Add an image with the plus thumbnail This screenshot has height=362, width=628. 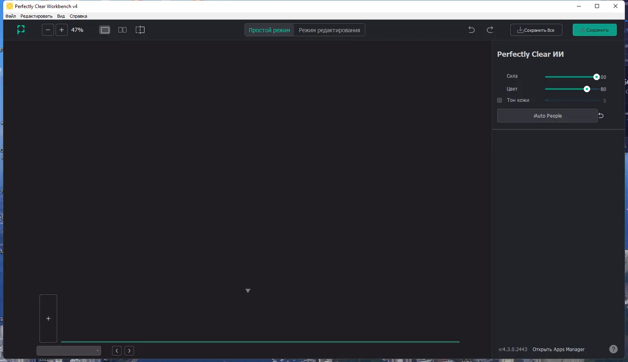tap(48, 319)
